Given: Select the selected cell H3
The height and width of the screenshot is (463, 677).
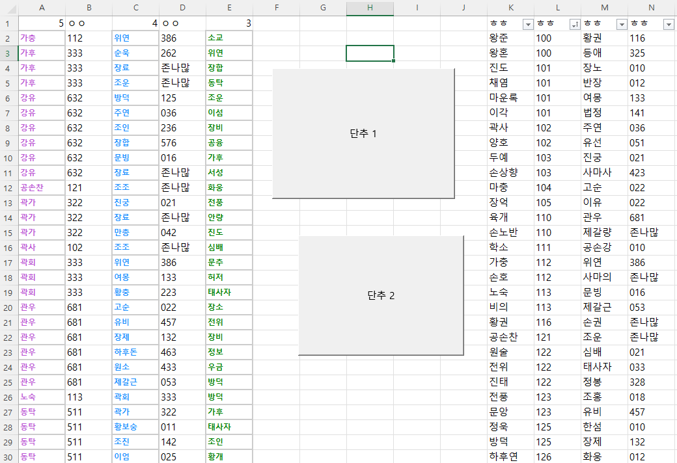Looking at the screenshot, I should pos(370,53).
